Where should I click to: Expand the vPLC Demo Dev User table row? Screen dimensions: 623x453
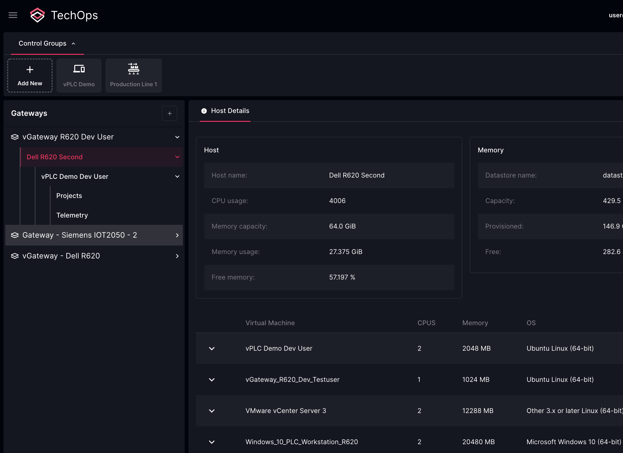pos(212,348)
